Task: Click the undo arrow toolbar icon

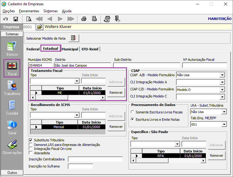Action: [6, 19]
